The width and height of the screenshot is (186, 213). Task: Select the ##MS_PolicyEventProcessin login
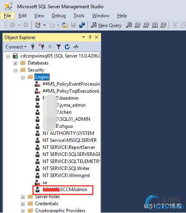[71, 84]
